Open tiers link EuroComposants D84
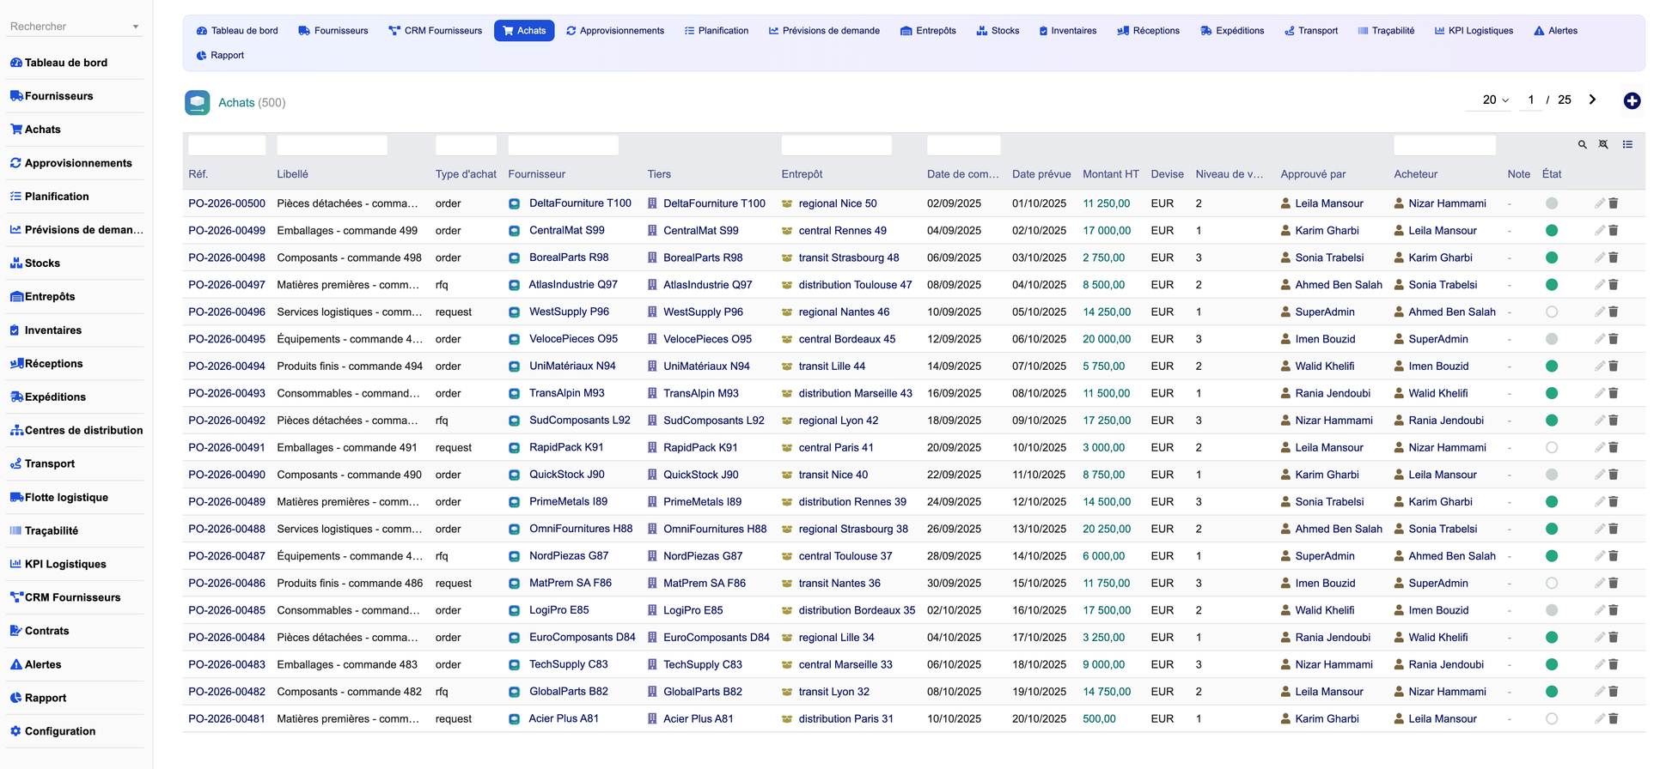Image resolution: width=1672 pixels, height=769 pixels. [716, 638]
